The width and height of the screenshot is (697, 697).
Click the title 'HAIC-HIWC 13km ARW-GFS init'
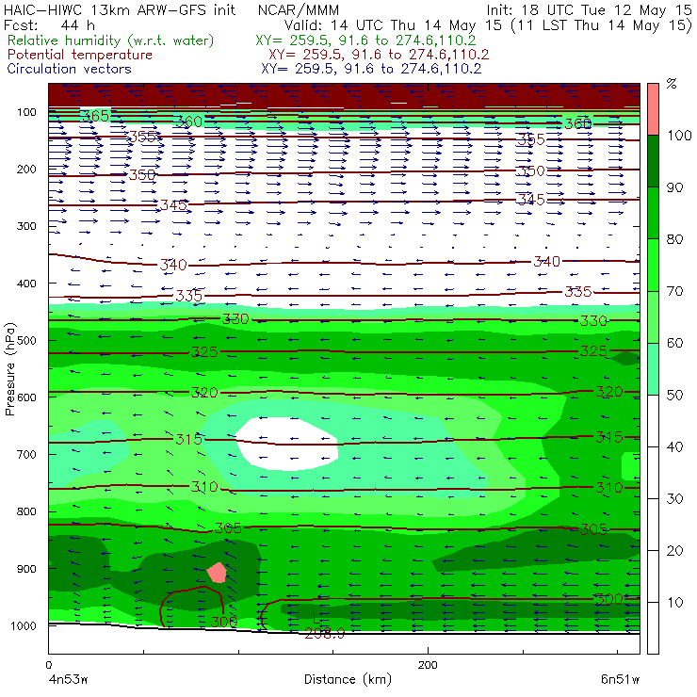pos(120,9)
